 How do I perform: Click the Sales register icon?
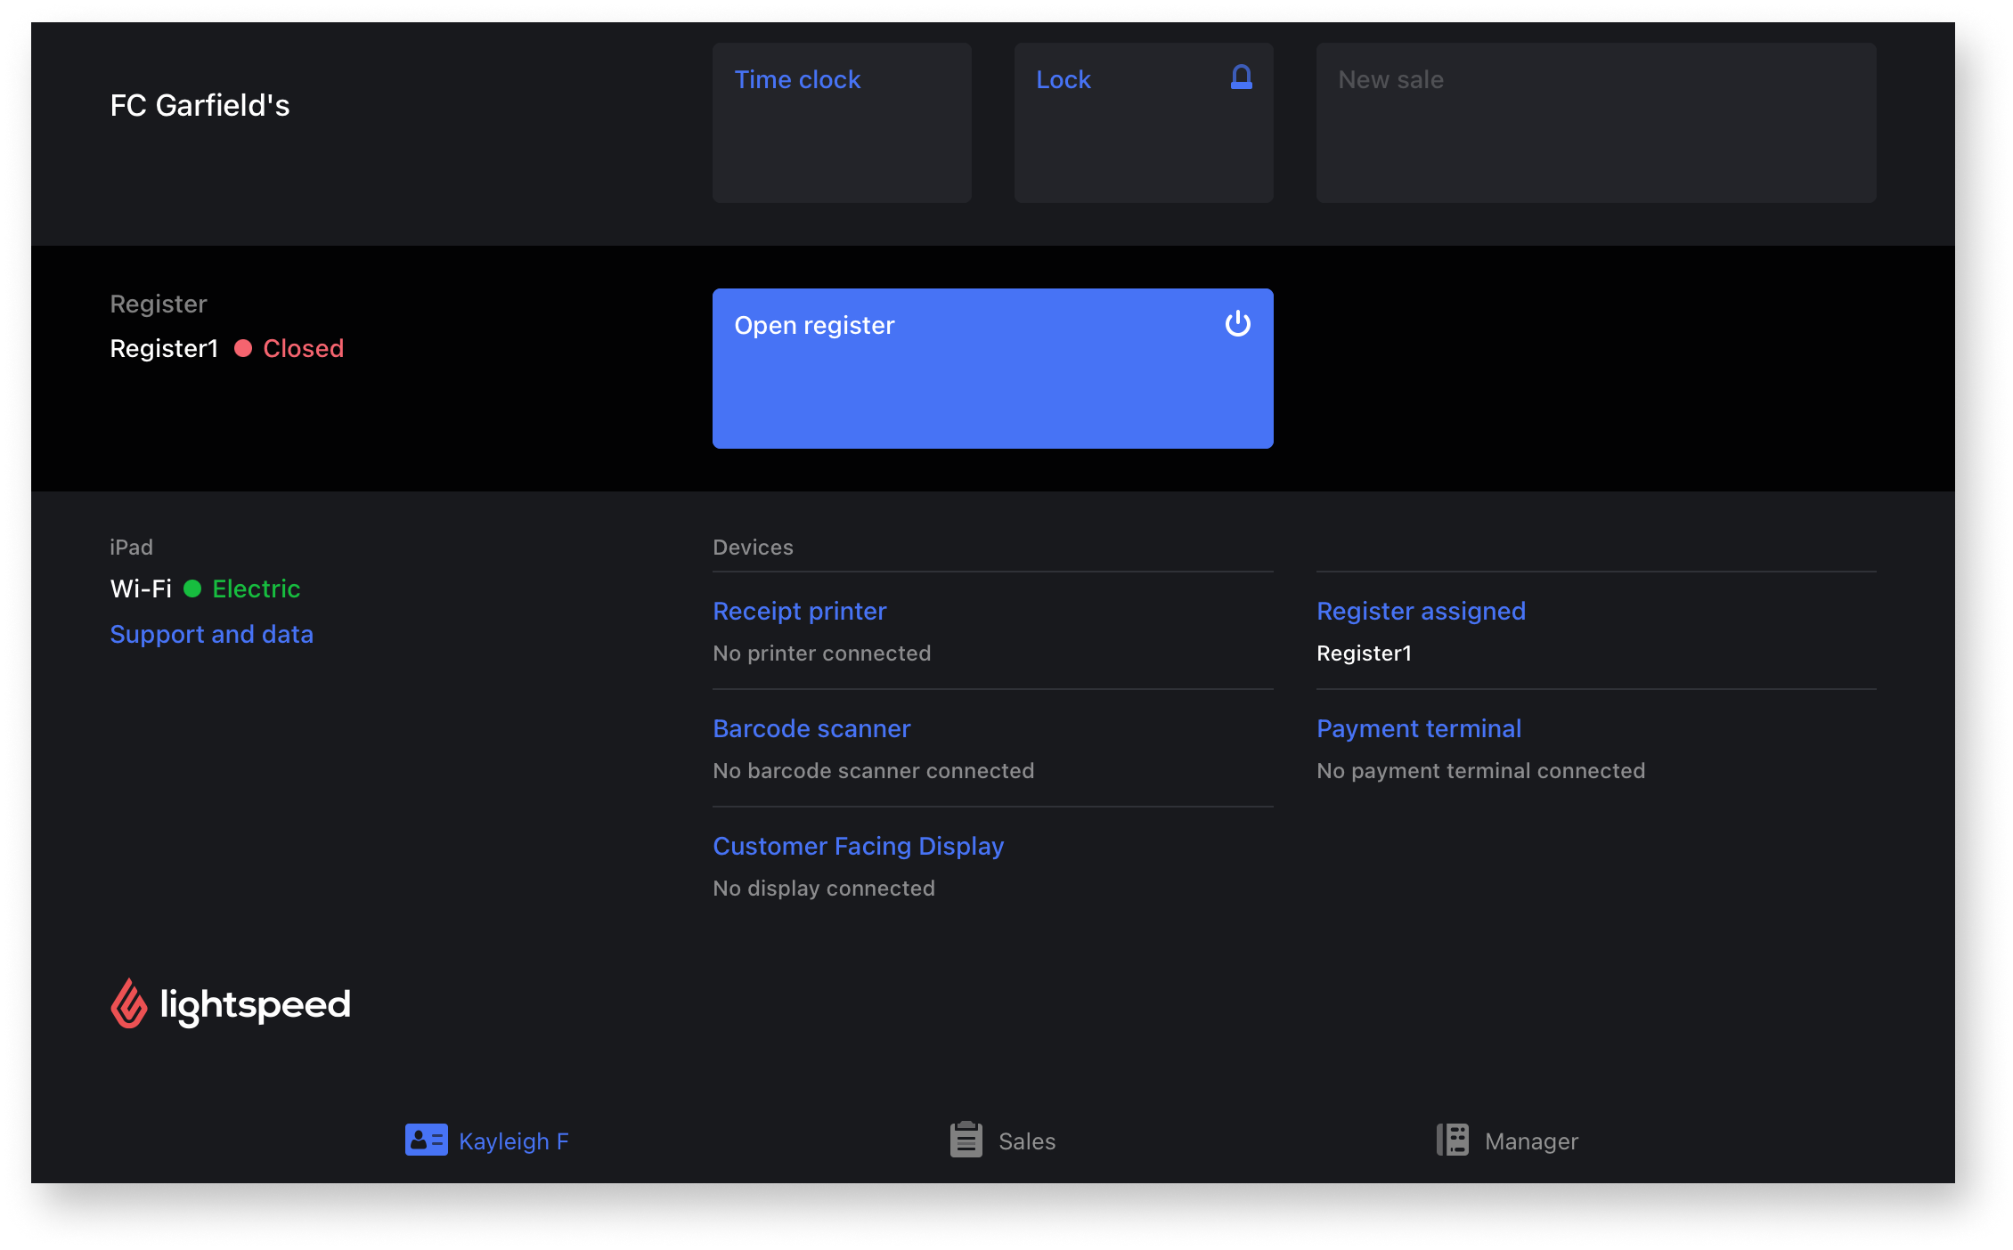(x=965, y=1140)
